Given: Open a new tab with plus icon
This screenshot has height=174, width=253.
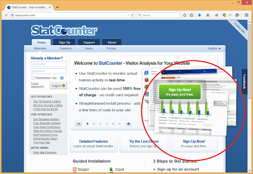Looking at the screenshot, I should pos(57,7).
